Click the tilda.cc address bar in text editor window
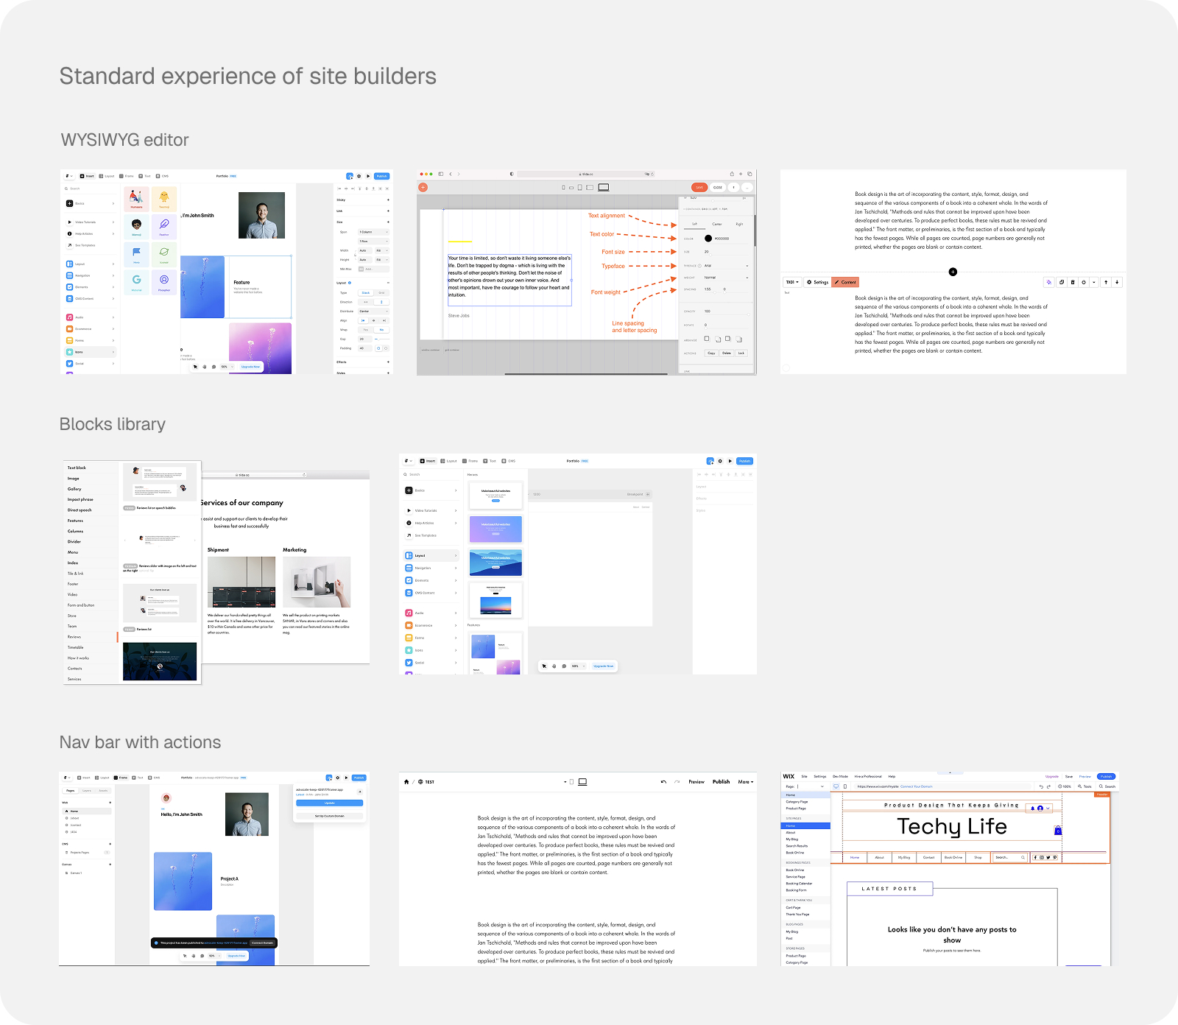Image resolution: width=1178 pixels, height=1025 pixels. coord(586,175)
